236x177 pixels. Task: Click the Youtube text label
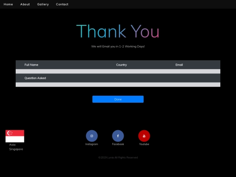[x=144, y=144]
